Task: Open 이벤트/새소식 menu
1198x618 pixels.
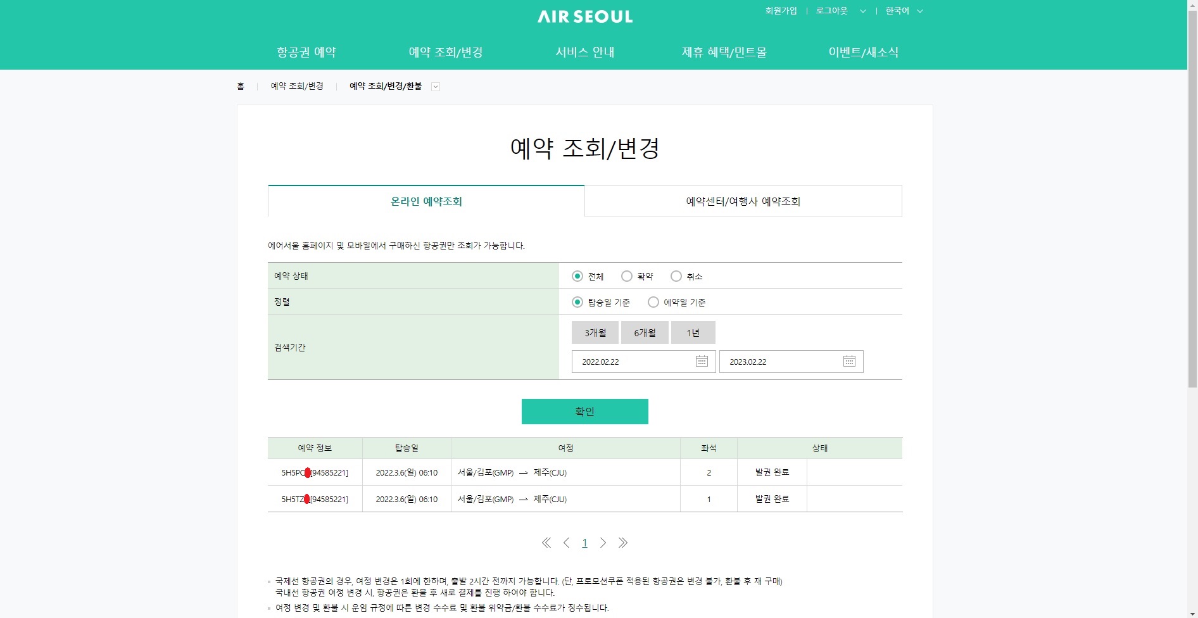Action: [863, 52]
